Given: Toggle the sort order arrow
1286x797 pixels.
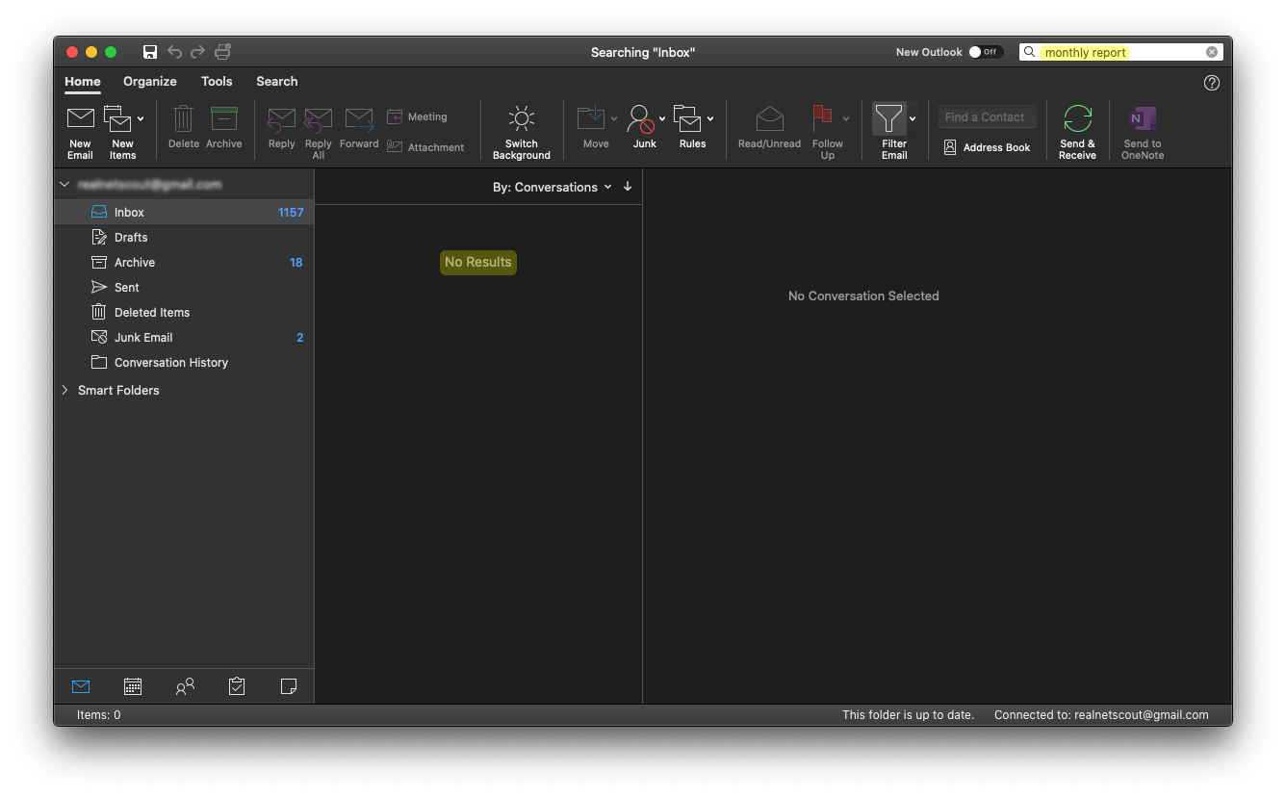Looking at the screenshot, I should point(628,187).
